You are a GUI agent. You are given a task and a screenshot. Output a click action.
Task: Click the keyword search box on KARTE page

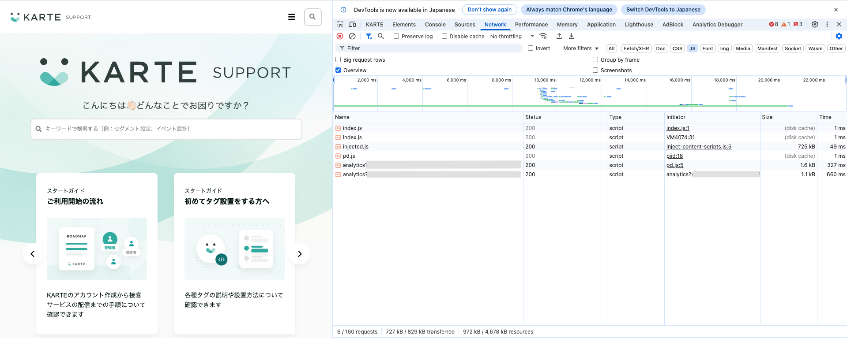click(166, 129)
